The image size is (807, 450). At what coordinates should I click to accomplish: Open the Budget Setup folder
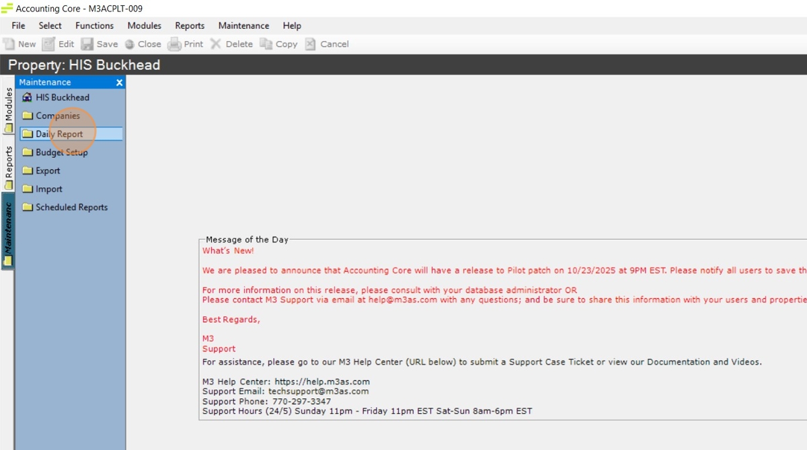tap(61, 152)
